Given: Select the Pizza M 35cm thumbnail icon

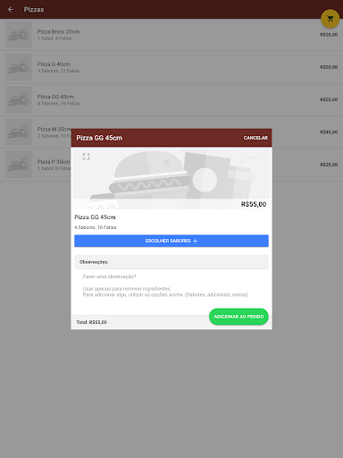Looking at the screenshot, I should (x=19, y=132).
